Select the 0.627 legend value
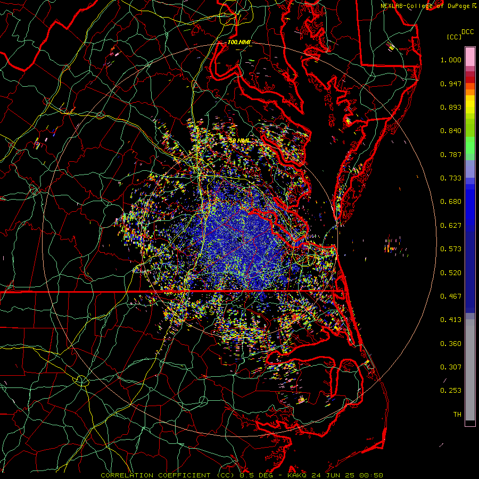Screen dimensions: 479x479 451,226
